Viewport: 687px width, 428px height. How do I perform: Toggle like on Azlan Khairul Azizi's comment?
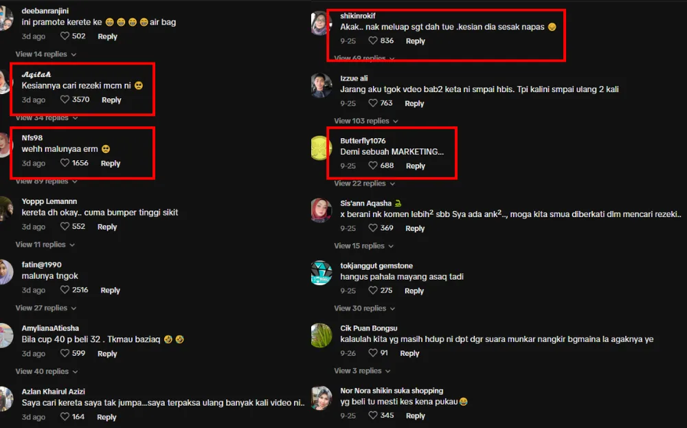[65, 416]
